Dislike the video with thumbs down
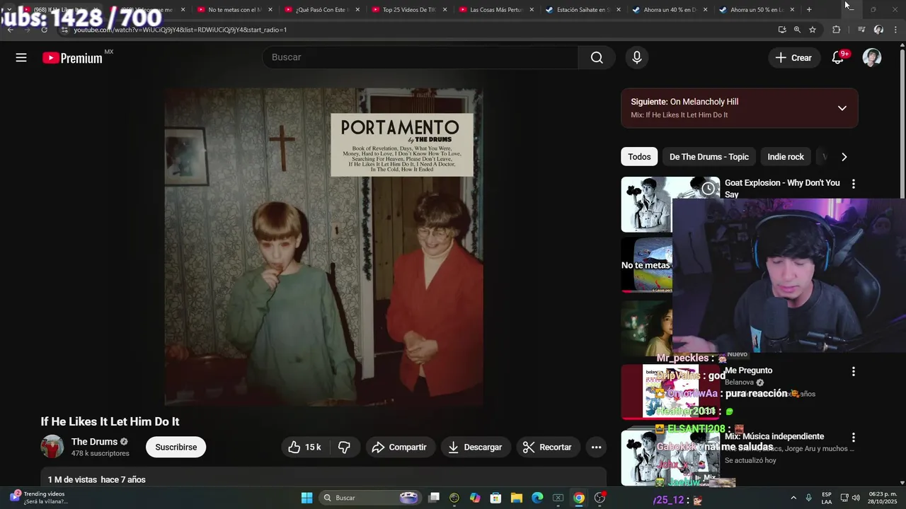 pyautogui.click(x=345, y=447)
